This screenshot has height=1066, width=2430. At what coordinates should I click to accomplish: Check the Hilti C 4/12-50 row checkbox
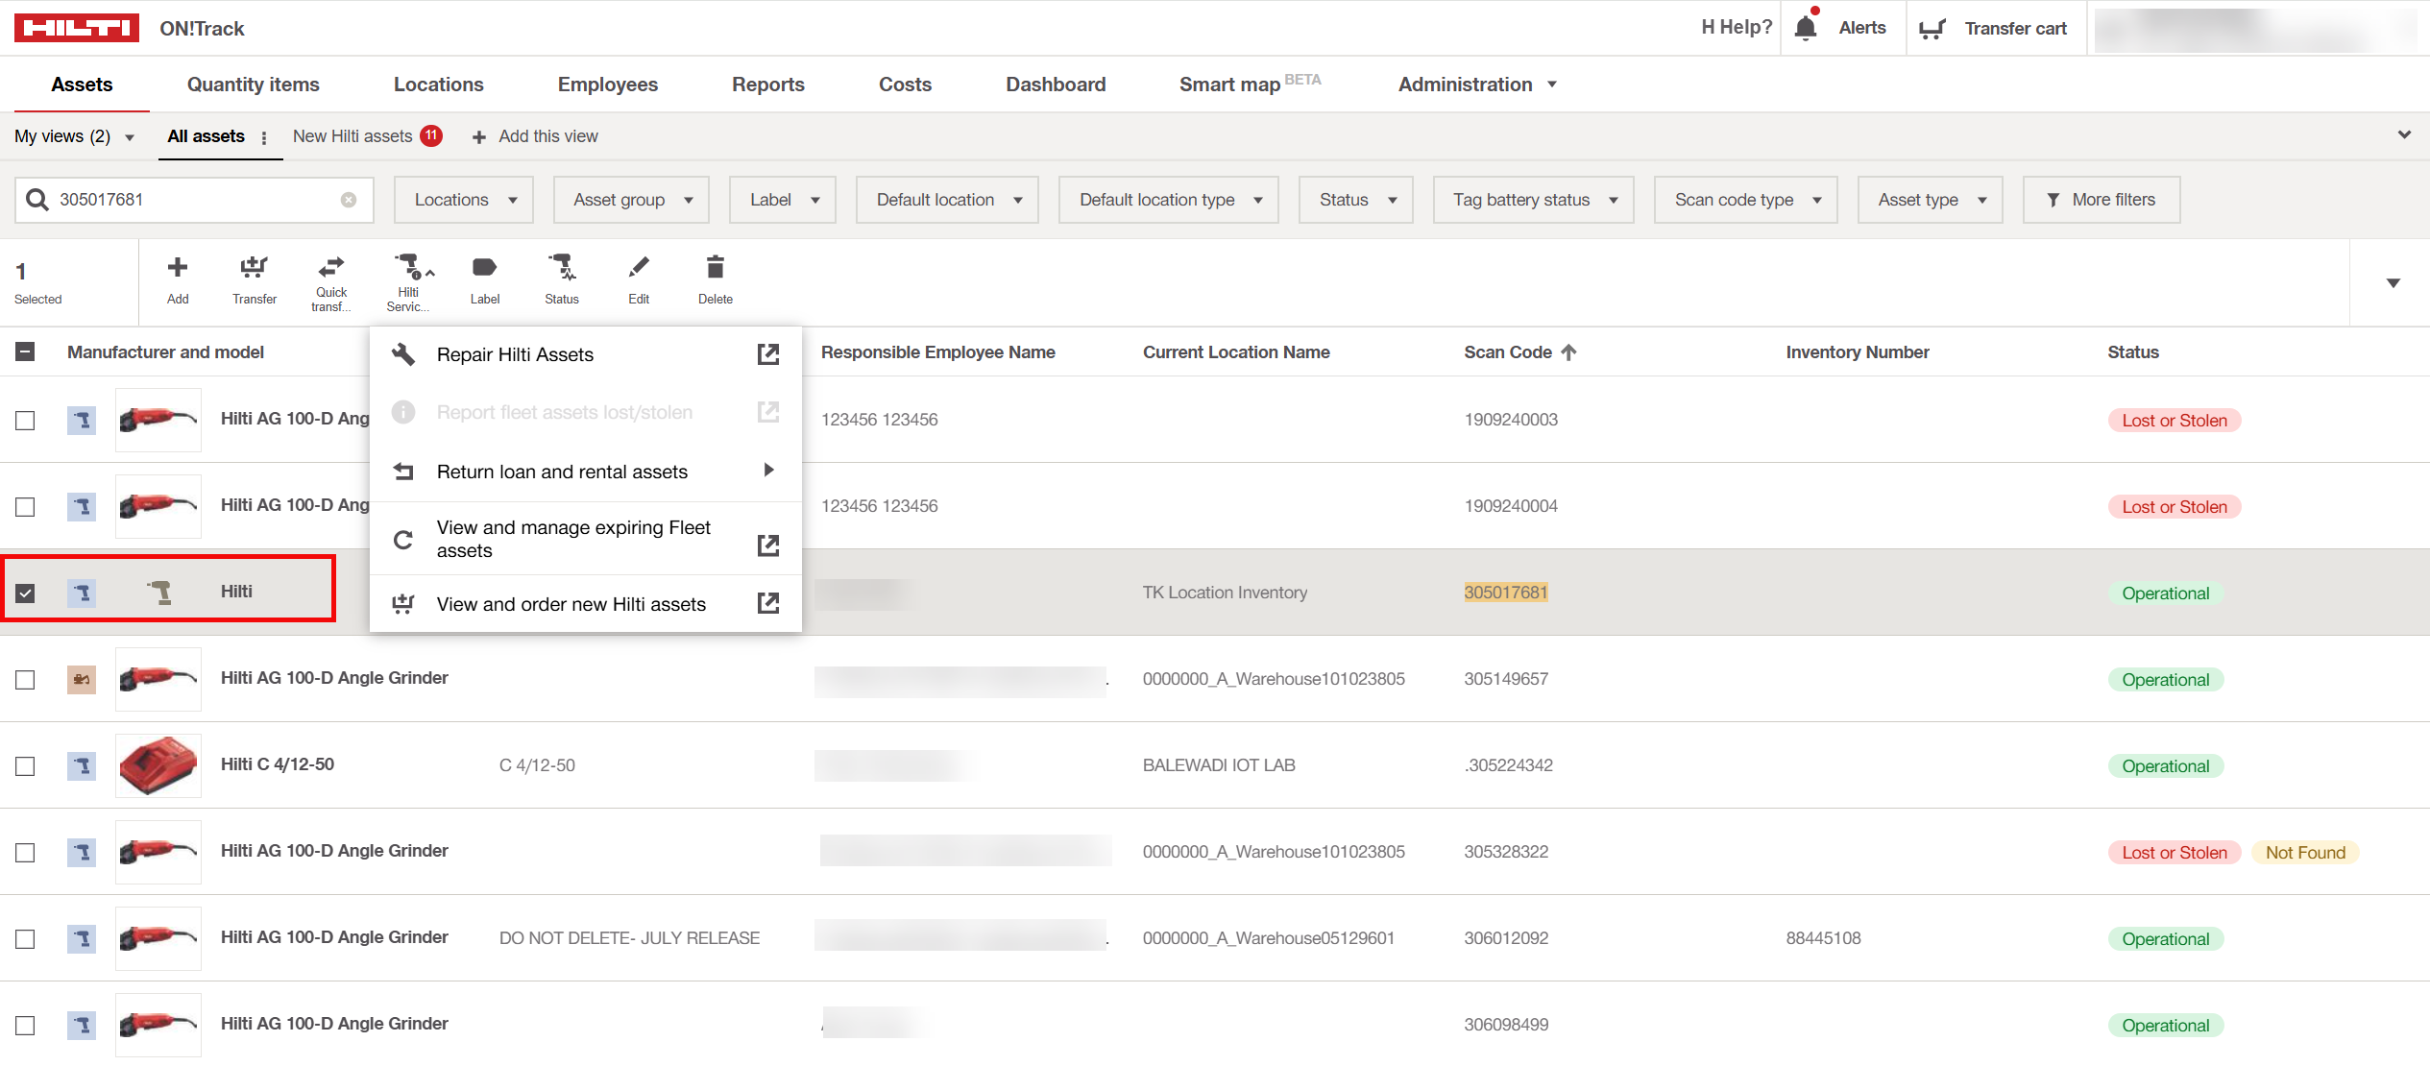(26, 765)
